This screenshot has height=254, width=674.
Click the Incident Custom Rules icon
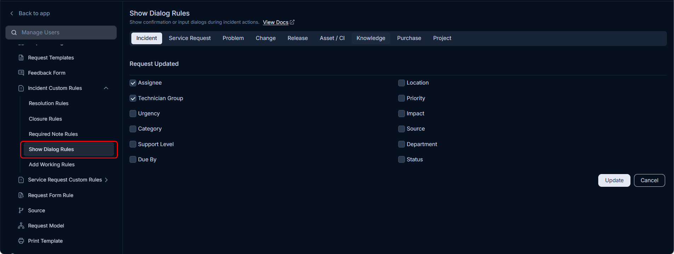pos(21,88)
